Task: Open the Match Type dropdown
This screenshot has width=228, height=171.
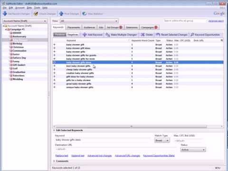Action: pos(162,140)
